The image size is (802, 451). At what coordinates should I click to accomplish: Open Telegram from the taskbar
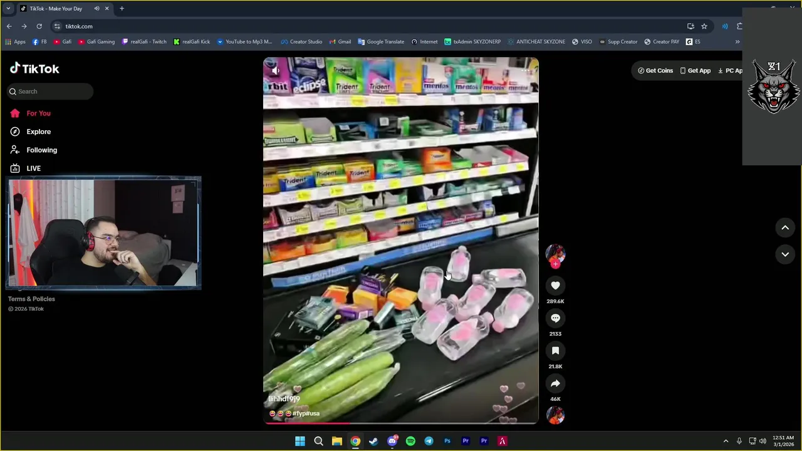click(429, 441)
